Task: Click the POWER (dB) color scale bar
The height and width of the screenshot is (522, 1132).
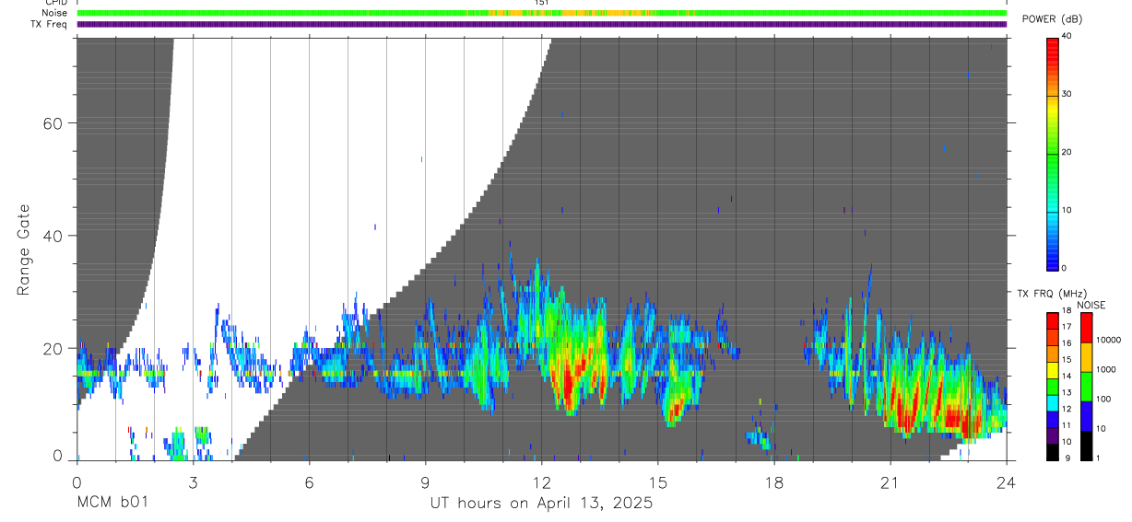Action: [1053, 153]
